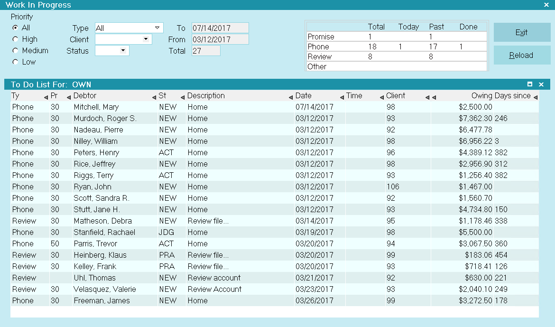This screenshot has height=327, width=555.
Task: Close the To Do List panel
Action: 541,84
